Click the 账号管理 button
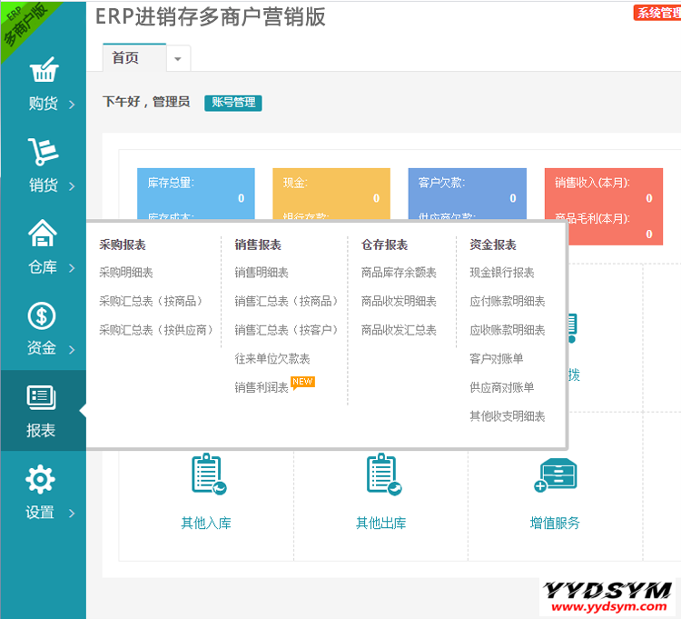 (233, 103)
